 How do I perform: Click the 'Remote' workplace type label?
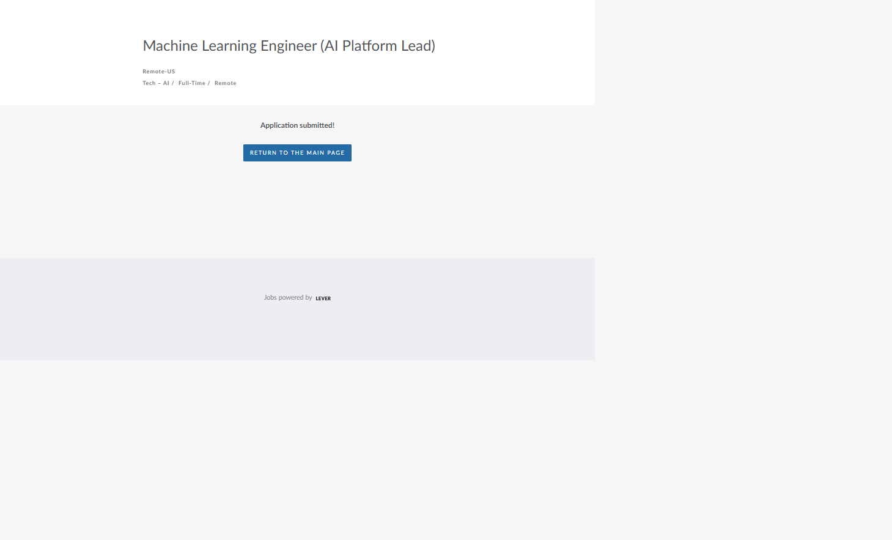pyautogui.click(x=225, y=83)
